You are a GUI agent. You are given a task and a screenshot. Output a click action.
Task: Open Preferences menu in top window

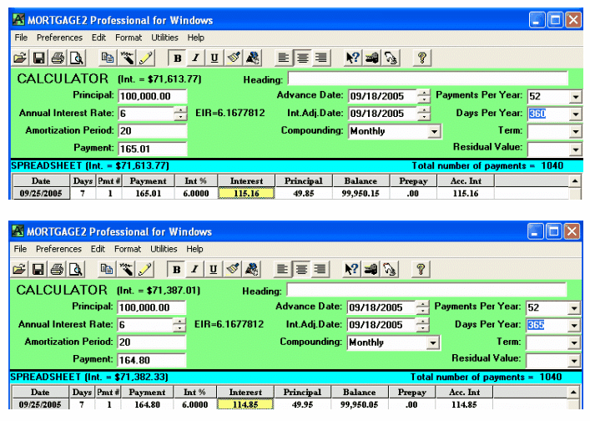tap(59, 38)
